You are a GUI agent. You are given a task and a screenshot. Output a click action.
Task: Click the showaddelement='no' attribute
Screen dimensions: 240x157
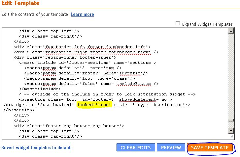144,99
